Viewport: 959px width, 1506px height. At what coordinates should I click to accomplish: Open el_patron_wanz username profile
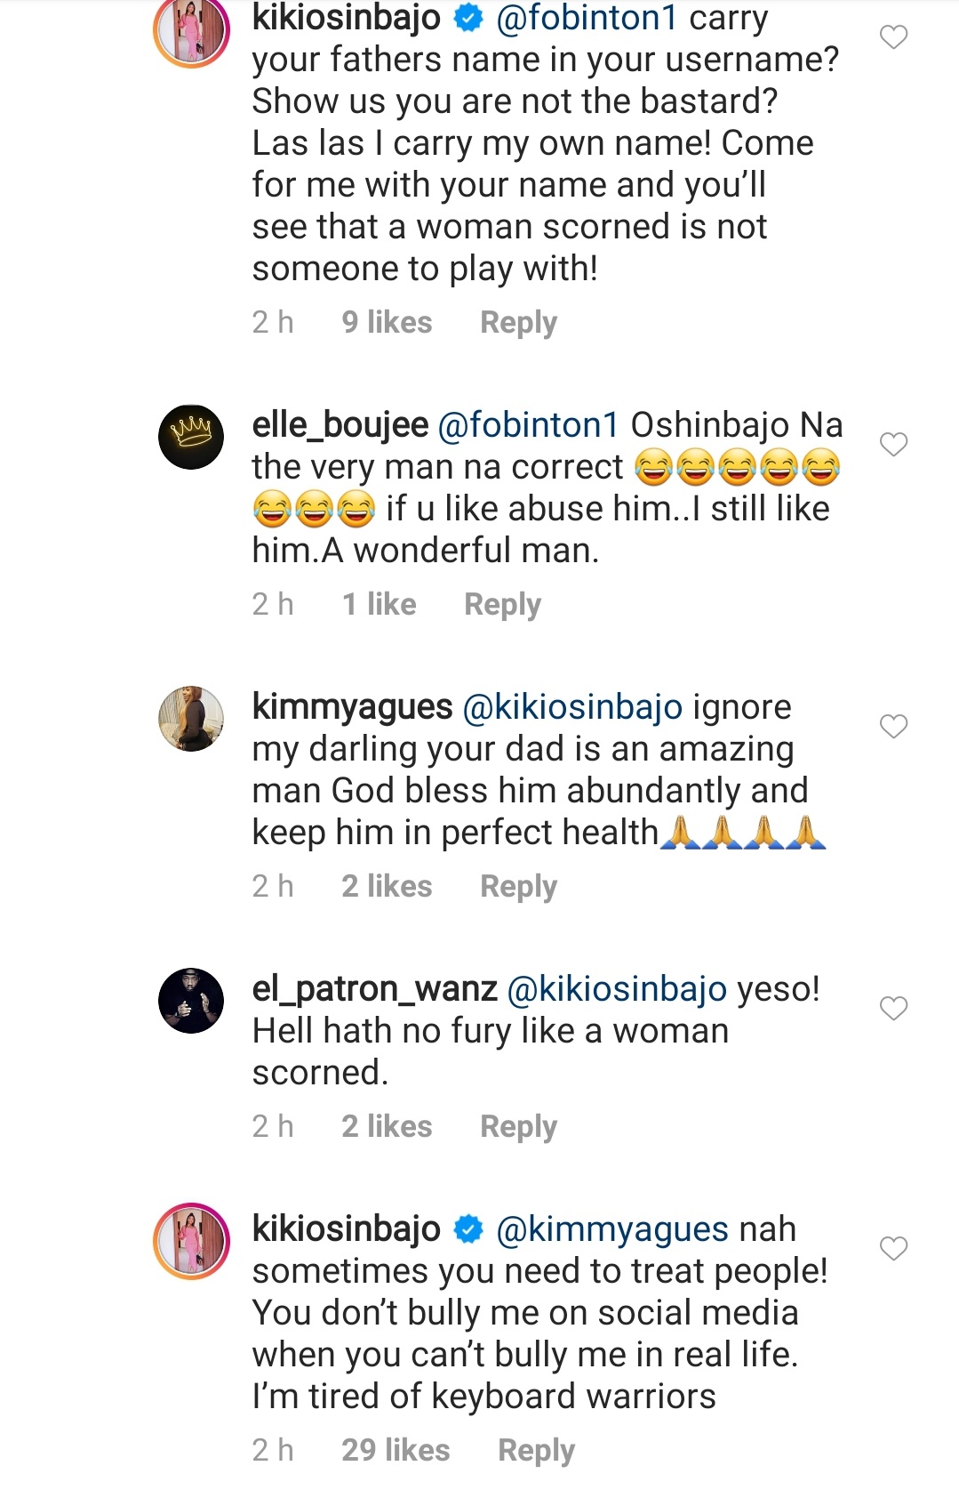point(374,989)
